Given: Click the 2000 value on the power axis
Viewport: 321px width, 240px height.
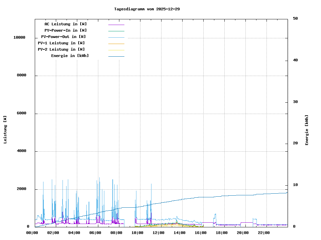Looking at the screenshot, I should click(x=21, y=189).
